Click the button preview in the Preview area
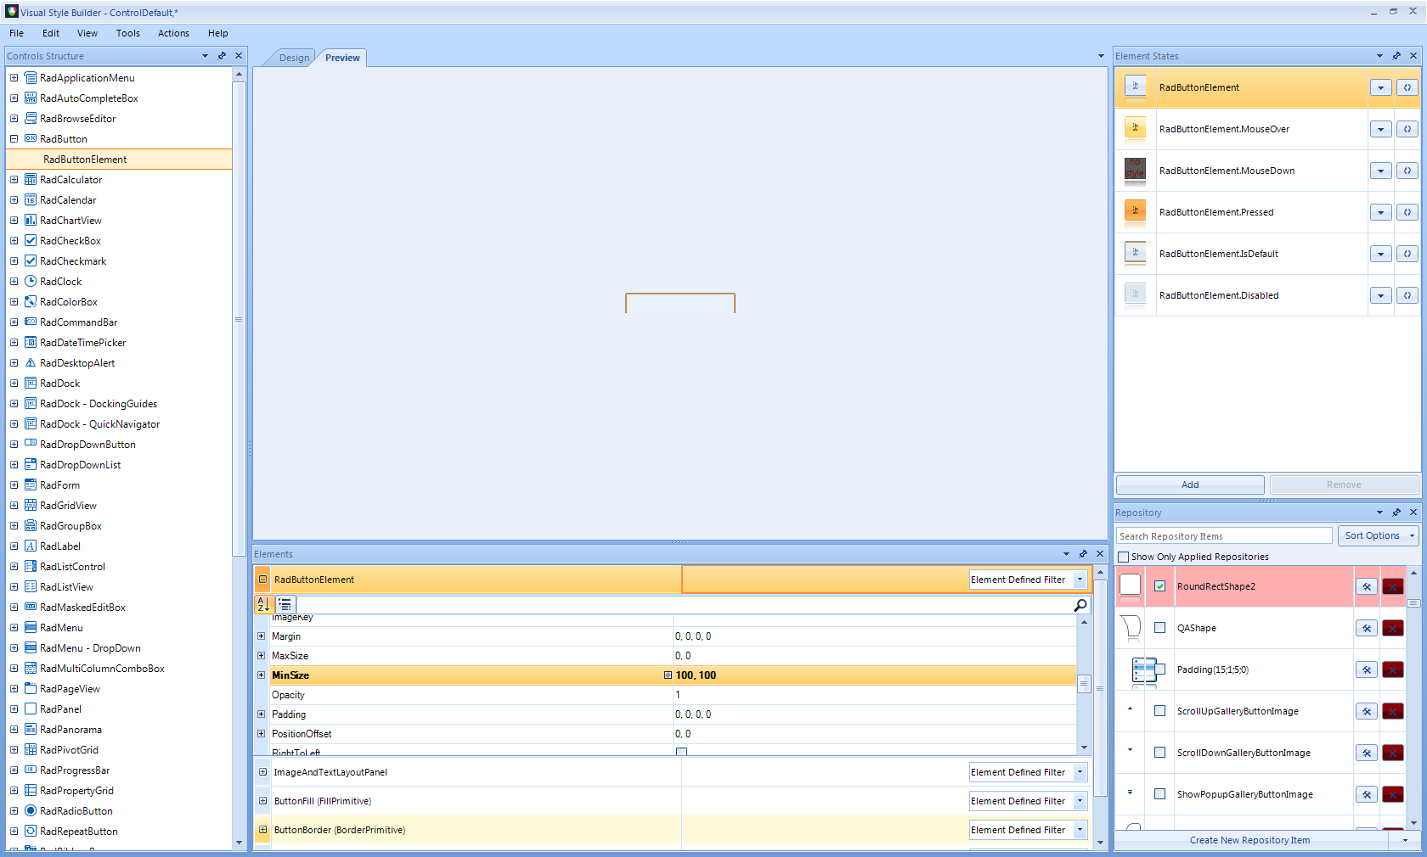Viewport: 1427px width, 857px height. coord(680,303)
